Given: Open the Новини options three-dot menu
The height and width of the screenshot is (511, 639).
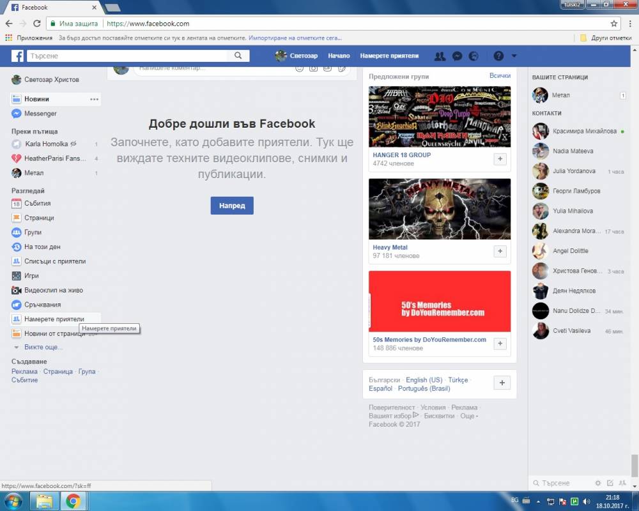Looking at the screenshot, I should pos(94,99).
